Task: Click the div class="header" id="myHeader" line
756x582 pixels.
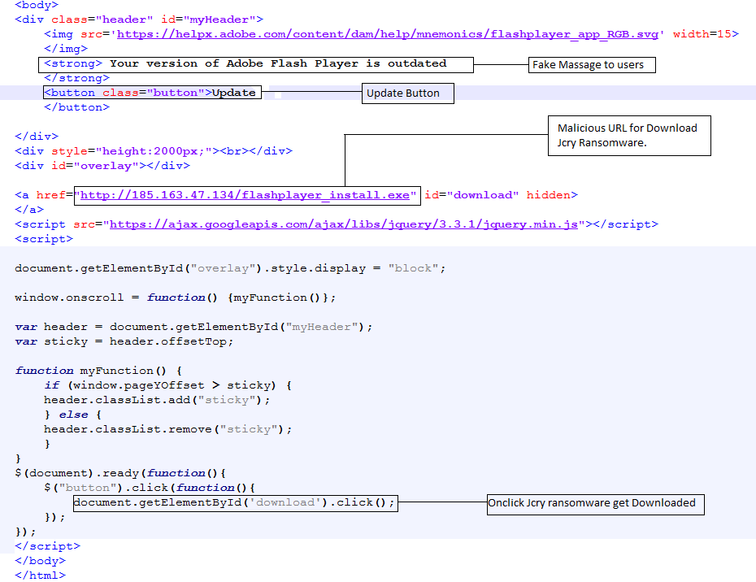Action: click(139, 20)
